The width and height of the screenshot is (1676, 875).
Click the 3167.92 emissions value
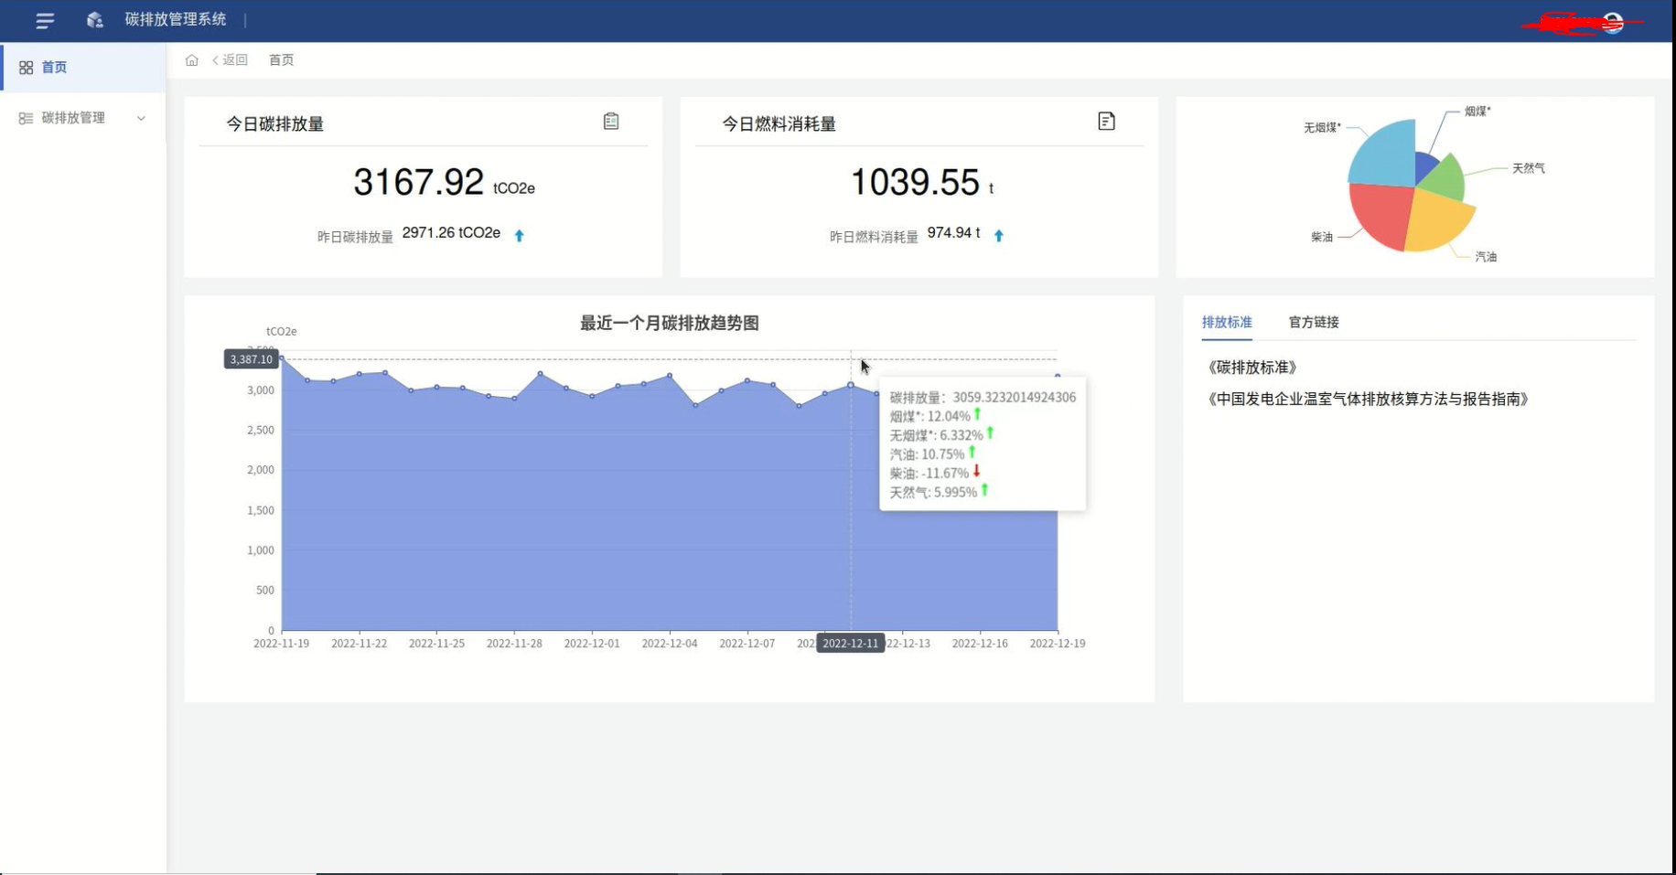tap(418, 182)
